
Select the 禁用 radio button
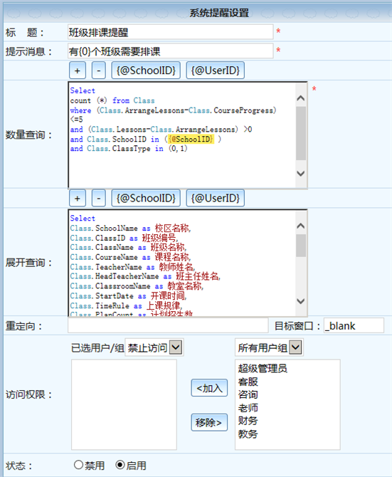78,464
